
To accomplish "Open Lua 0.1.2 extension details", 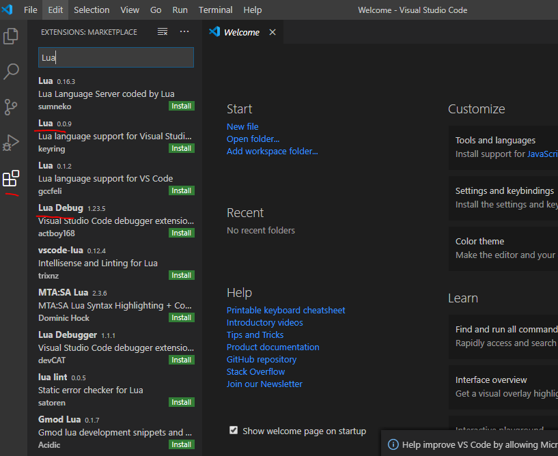I will (x=115, y=178).
